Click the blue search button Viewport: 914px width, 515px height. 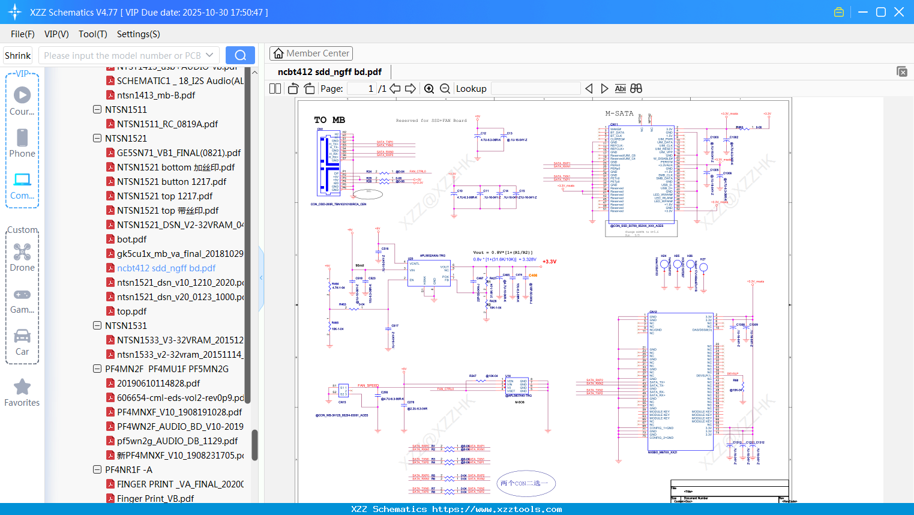[240, 55]
